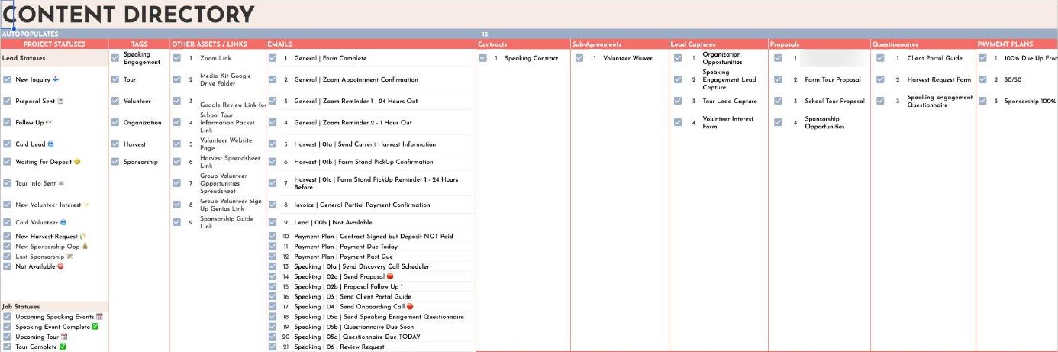Click the New Harvest Request cell
The width and height of the screenshot is (1058, 352).
51,237
